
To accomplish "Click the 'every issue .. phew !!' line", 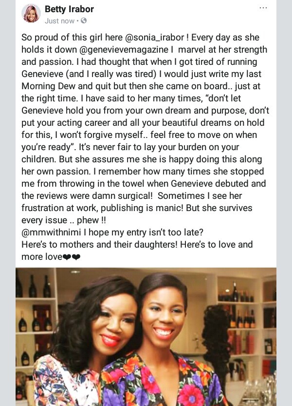I will 64,220.
